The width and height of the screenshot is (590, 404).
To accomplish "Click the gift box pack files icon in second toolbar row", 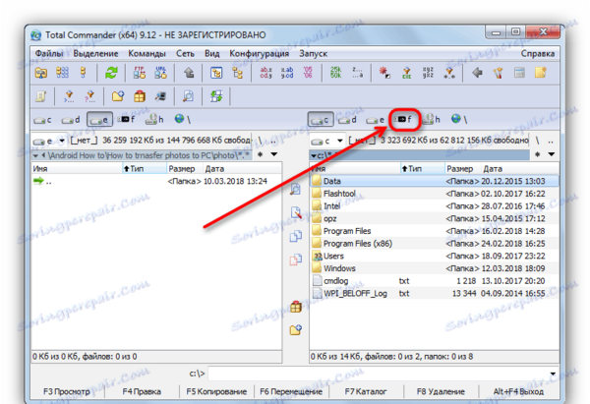I will [x=140, y=96].
